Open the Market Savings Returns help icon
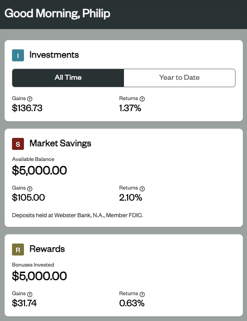This screenshot has height=321, width=247. (x=142, y=189)
